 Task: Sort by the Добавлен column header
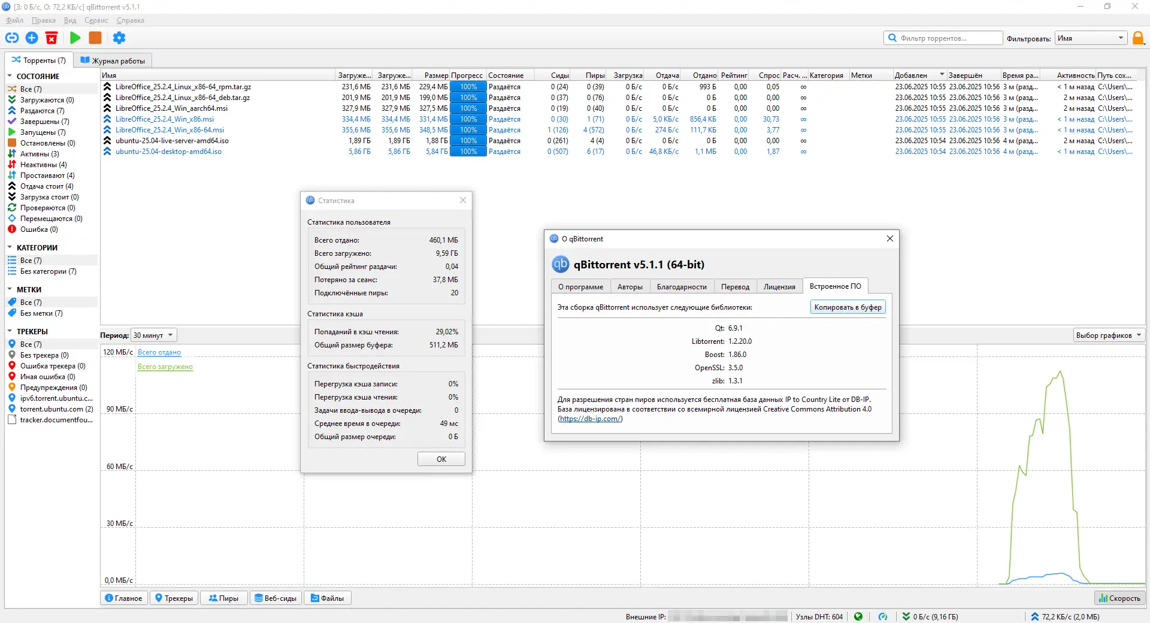coord(919,75)
